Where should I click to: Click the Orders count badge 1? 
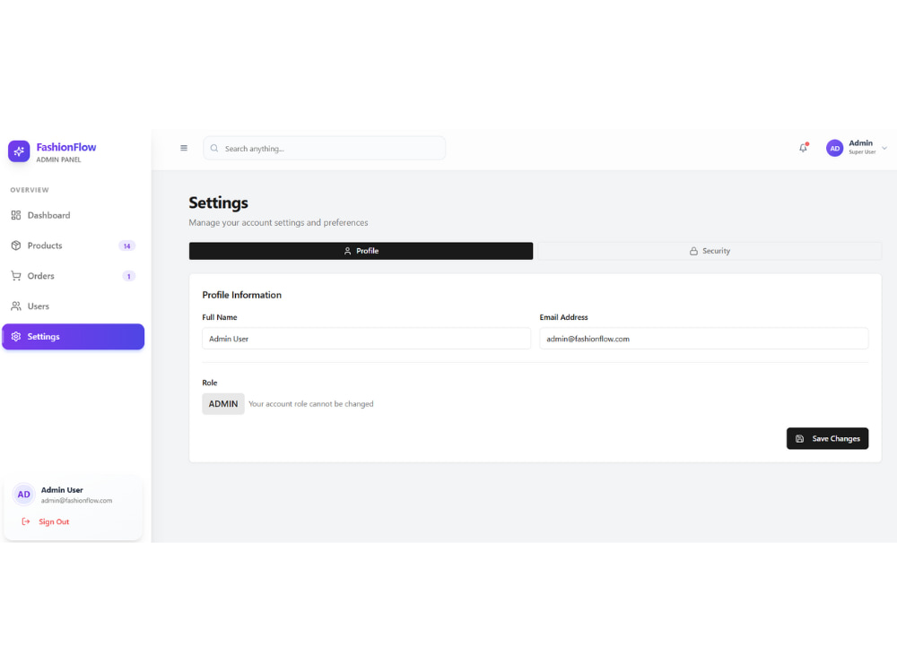128,276
